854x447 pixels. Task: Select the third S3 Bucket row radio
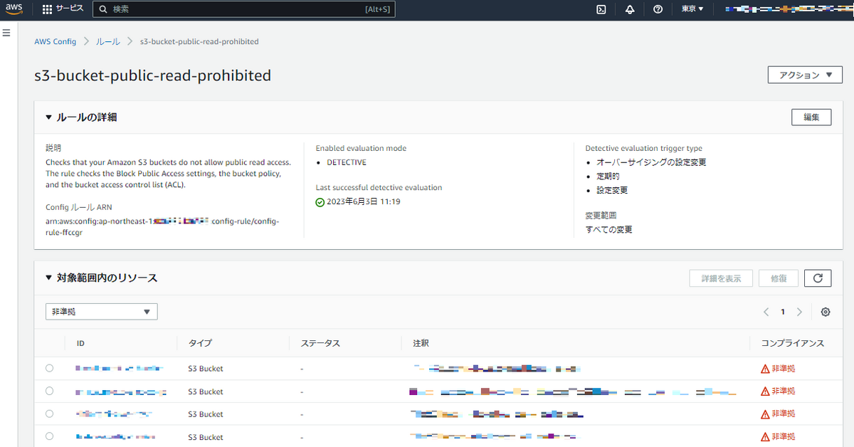(49, 414)
